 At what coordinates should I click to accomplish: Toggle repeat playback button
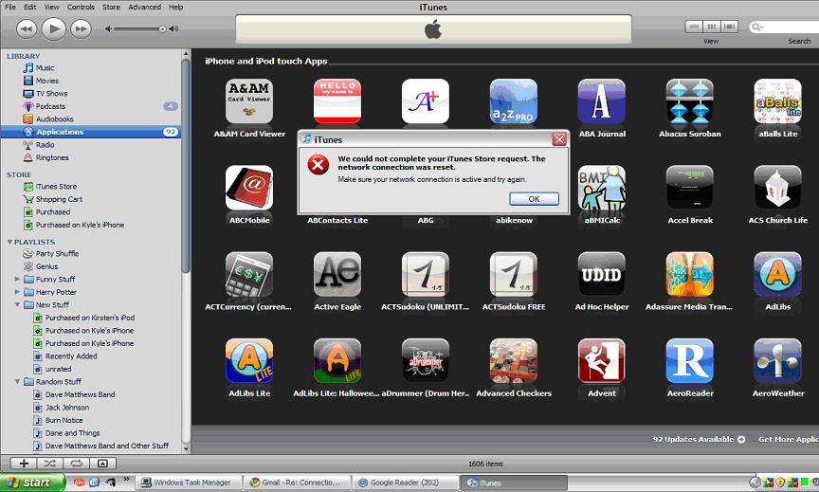(76, 464)
